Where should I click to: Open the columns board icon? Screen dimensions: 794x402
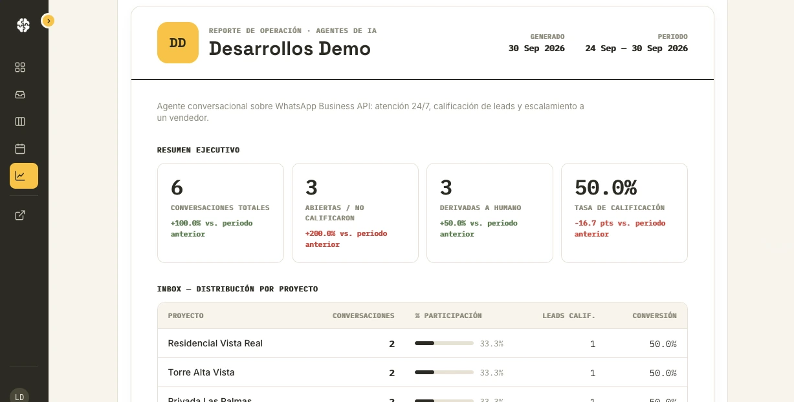pyautogui.click(x=20, y=122)
